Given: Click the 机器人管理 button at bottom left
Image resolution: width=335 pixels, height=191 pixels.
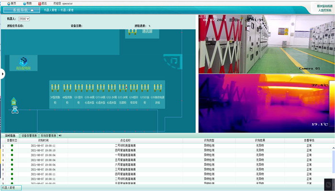Looking at the screenshot, I should (11, 188).
